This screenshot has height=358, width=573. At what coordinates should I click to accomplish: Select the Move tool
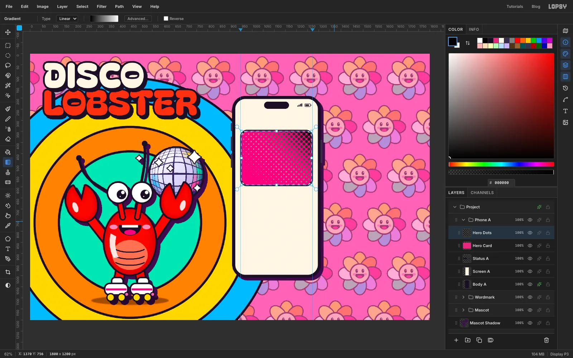coord(8,32)
